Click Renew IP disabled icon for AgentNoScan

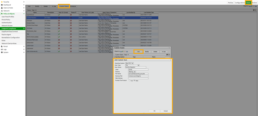coord(71,15)
